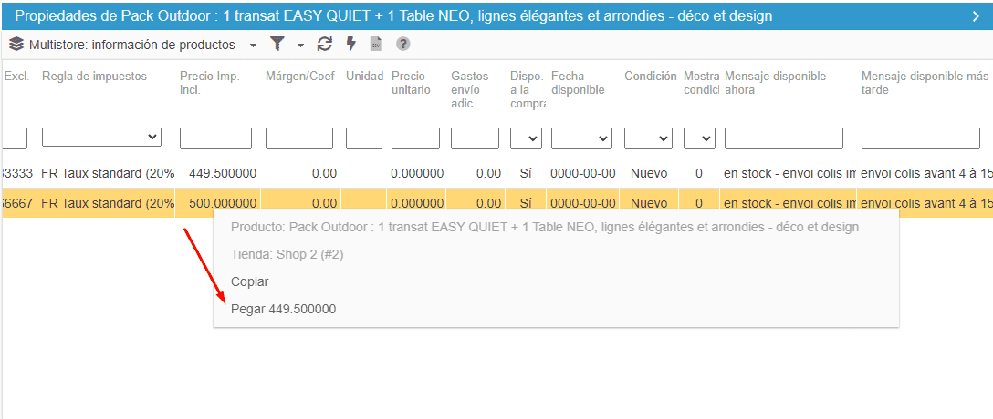Sort by the Precio unitario column header

click(x=411, y=83)
